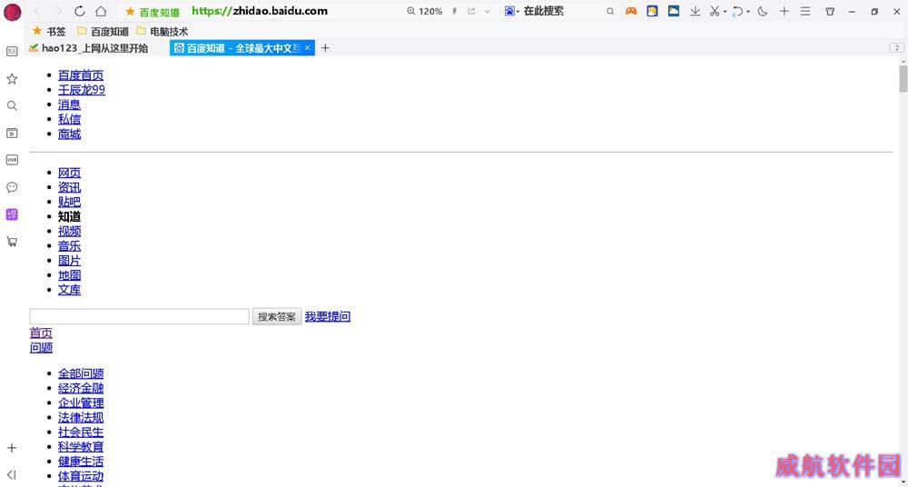Open the 法律法规 category link
The image size is (908, 487).
pos(81,417)
